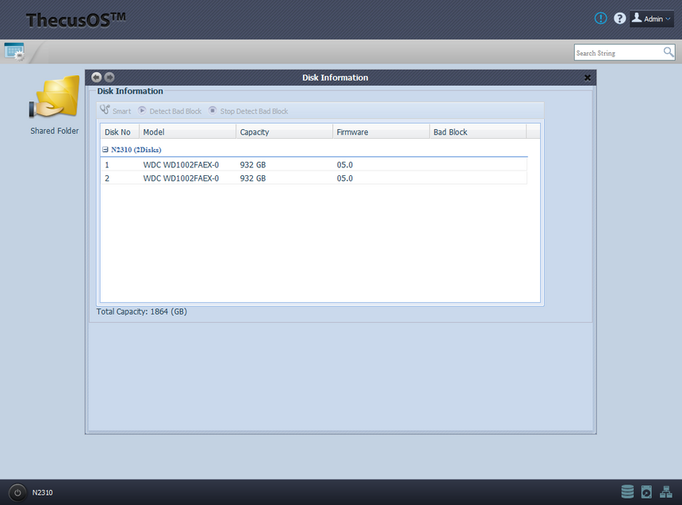Image resolution: width=682 pixels, height=505 pixels.
Task: Open the disk status icon in bottom bar
Action: pos(646,492)
